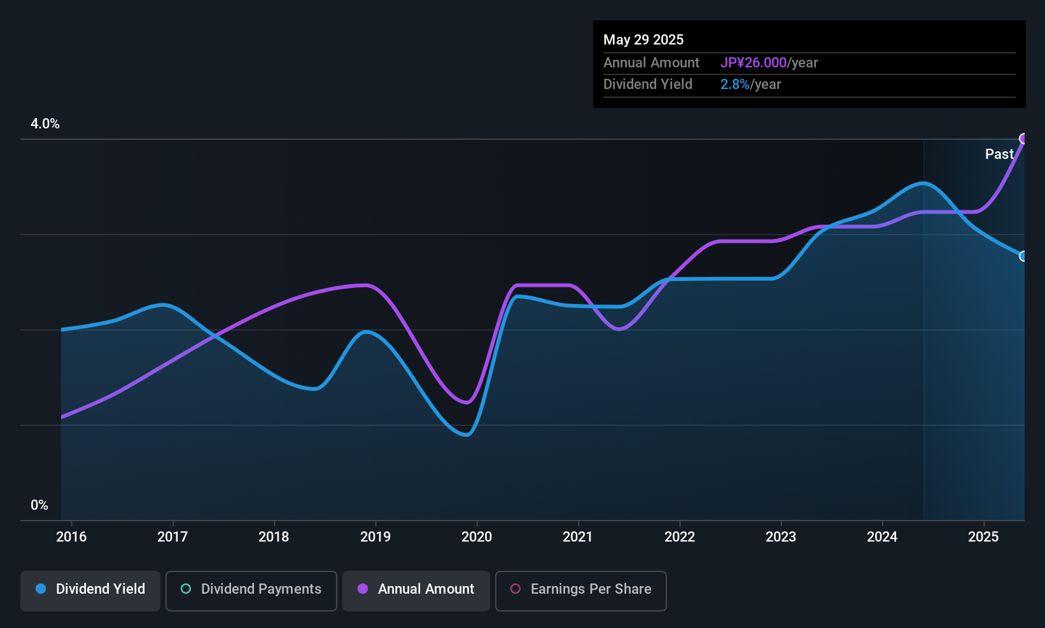Viewport: 1045px width, 628px height.
Task: Click the teal ring beside Dividend Payments
Action: (186, 589)
